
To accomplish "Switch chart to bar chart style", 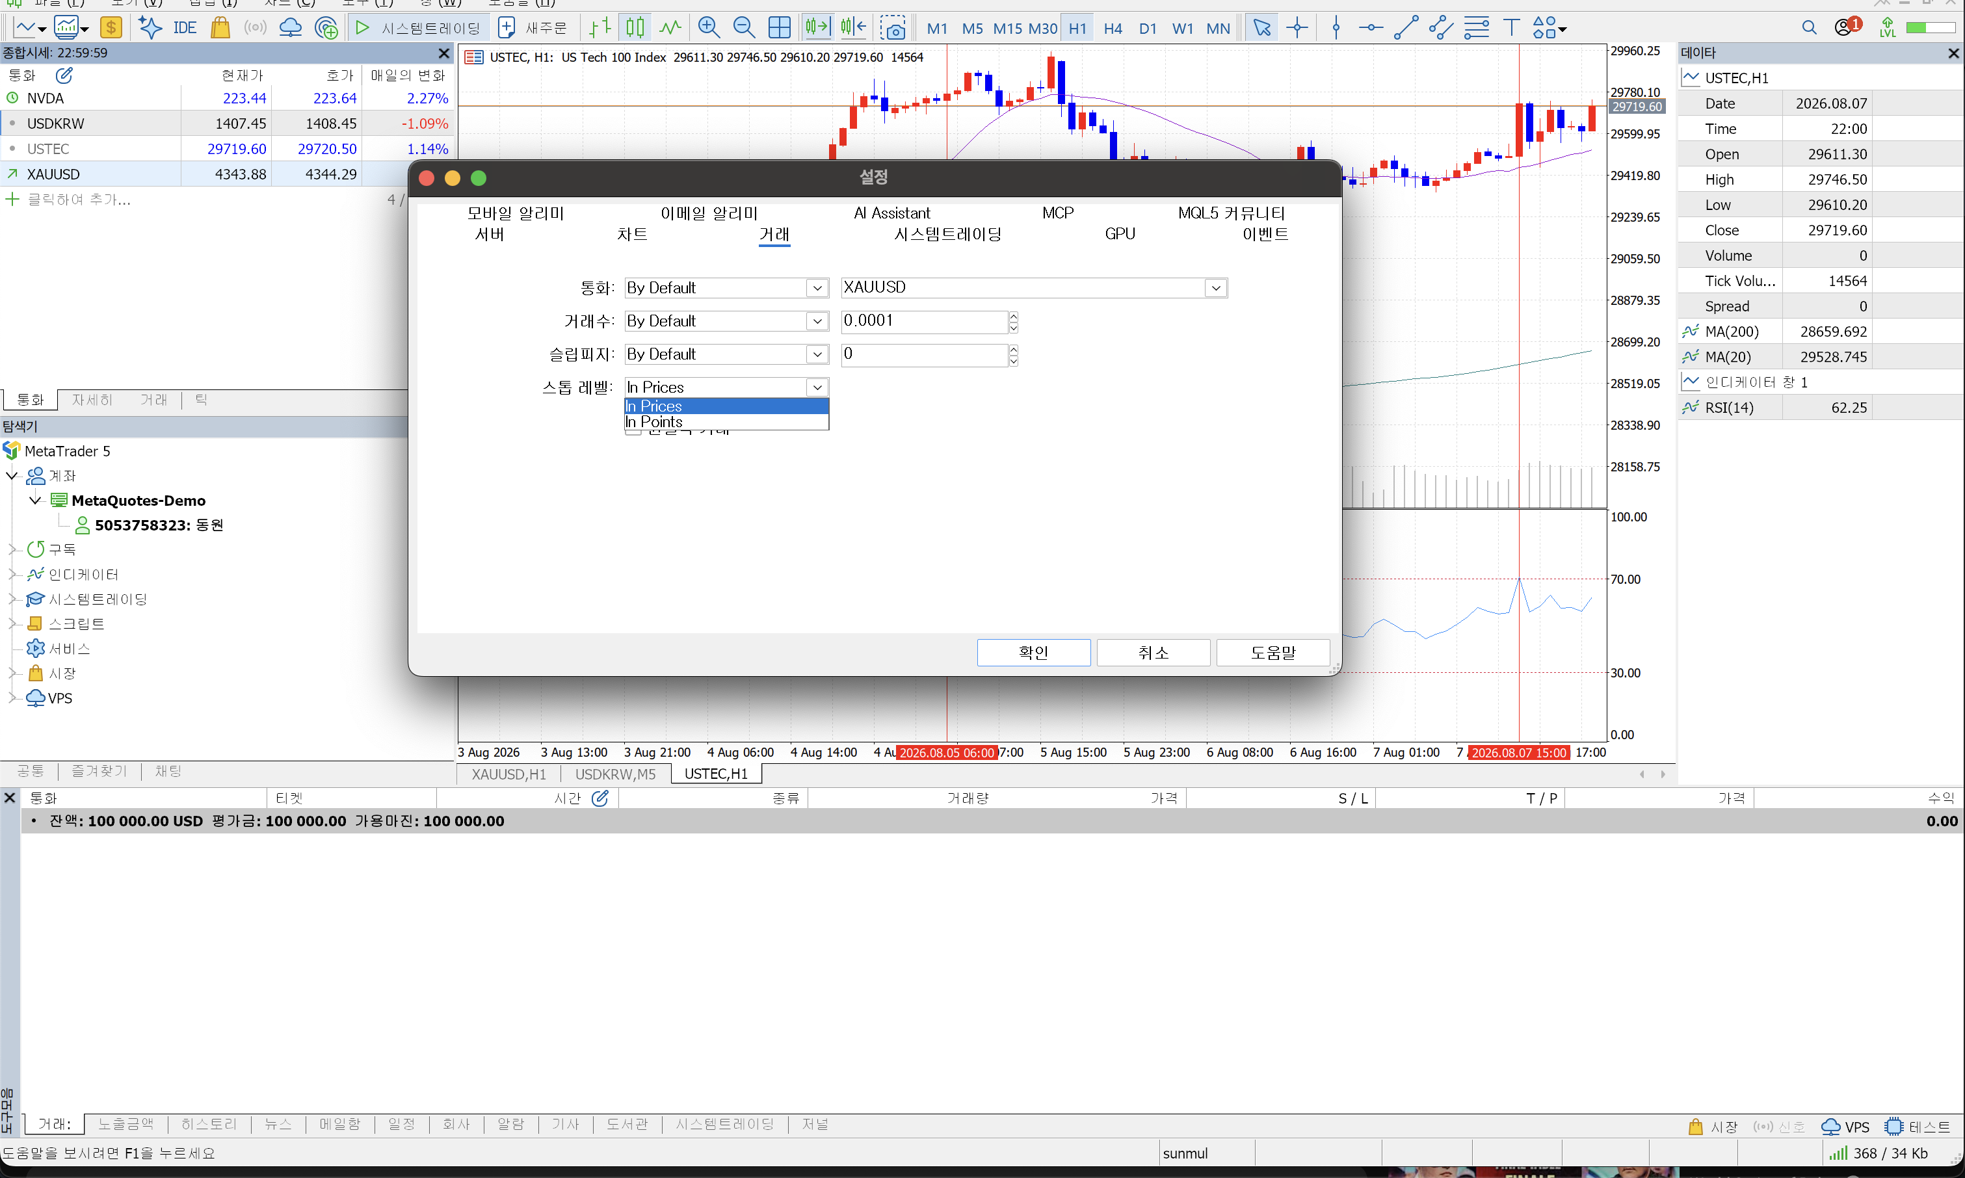I will (x=600, y=28).
